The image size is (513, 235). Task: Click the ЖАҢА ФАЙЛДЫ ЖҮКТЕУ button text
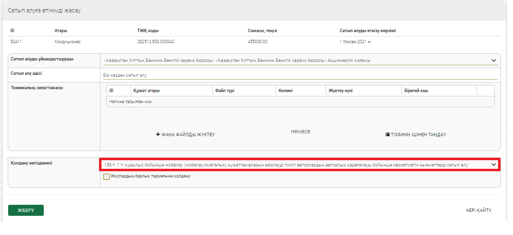pos(188,135)
